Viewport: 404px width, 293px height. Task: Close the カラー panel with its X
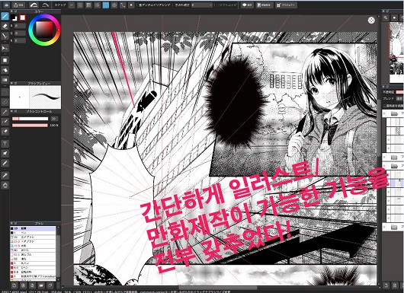[x=11, y=11]
